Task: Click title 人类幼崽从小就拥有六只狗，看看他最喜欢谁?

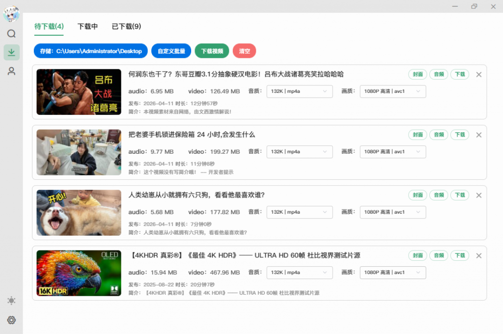Action: [x=196, y=195]
